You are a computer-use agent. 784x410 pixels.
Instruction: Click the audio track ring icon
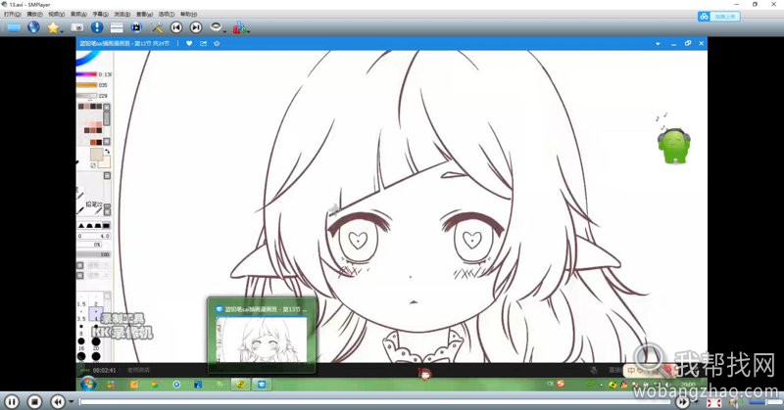coord(216,26)
